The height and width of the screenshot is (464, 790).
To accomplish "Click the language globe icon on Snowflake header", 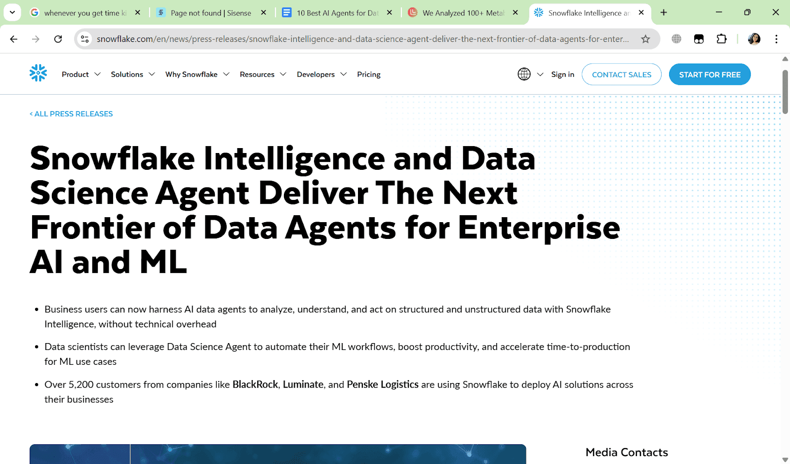I will [524, 74].
